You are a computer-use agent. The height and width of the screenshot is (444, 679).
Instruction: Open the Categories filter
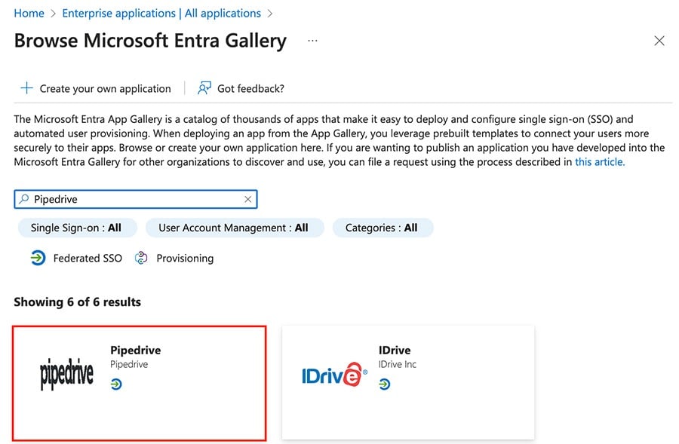tap(383, 228)
